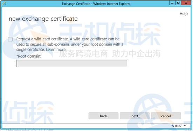193x131 pixels.
Task: Click the '*Root domain:' label
Action: coord(29,56)
